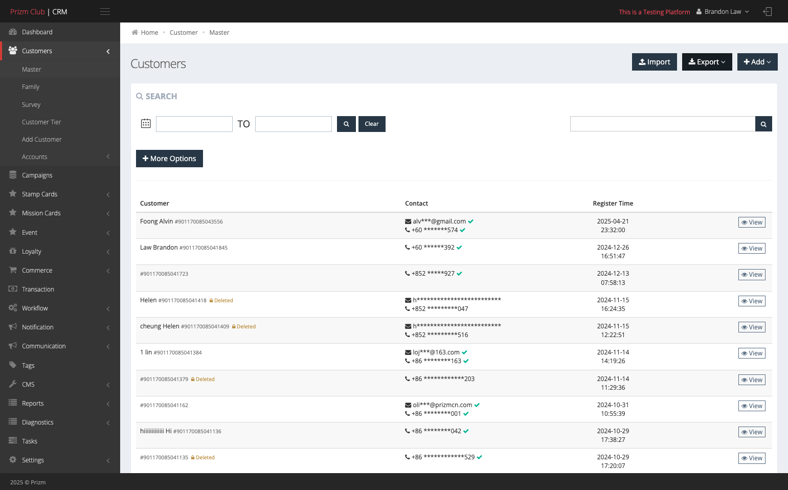
Task: Click the end date input field
Action: tap(294, 124)
